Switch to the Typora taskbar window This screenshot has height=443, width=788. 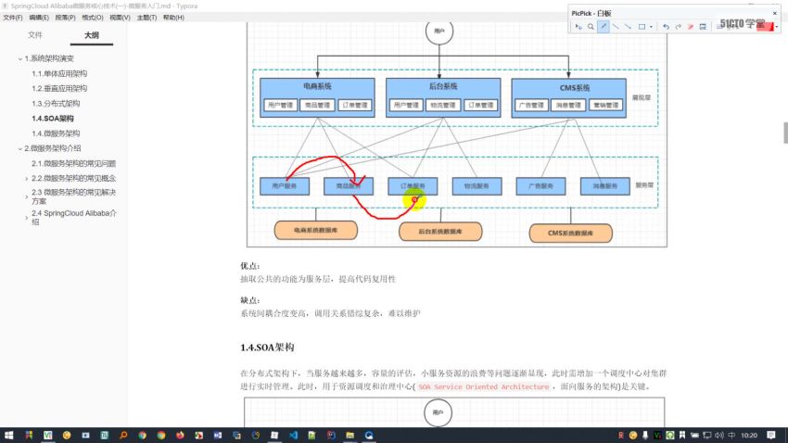(274, 435)
